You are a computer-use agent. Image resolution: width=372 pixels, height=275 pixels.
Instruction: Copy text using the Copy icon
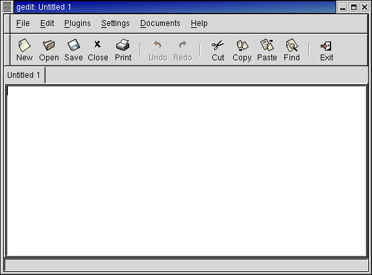[x=242, y=45]
